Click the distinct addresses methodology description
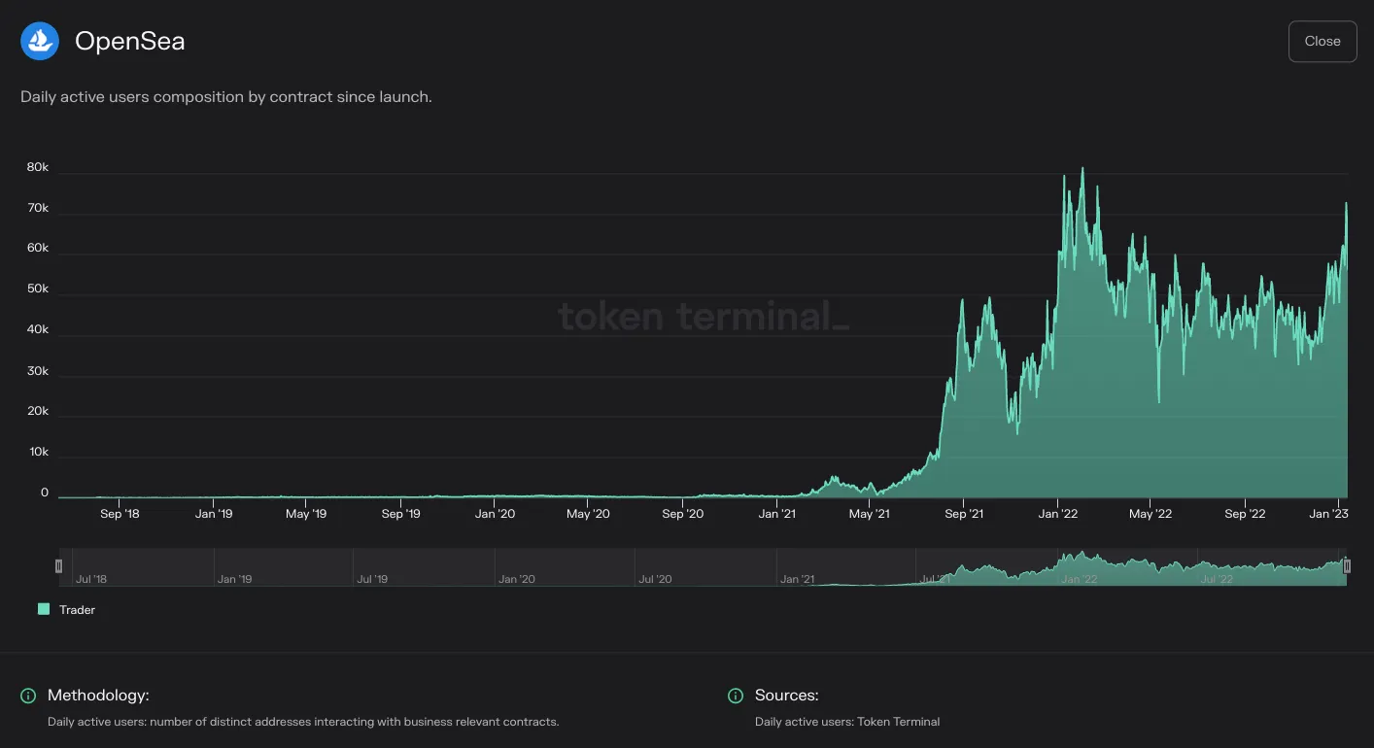Screen dimensions: 1374x748 click(303, 722)
